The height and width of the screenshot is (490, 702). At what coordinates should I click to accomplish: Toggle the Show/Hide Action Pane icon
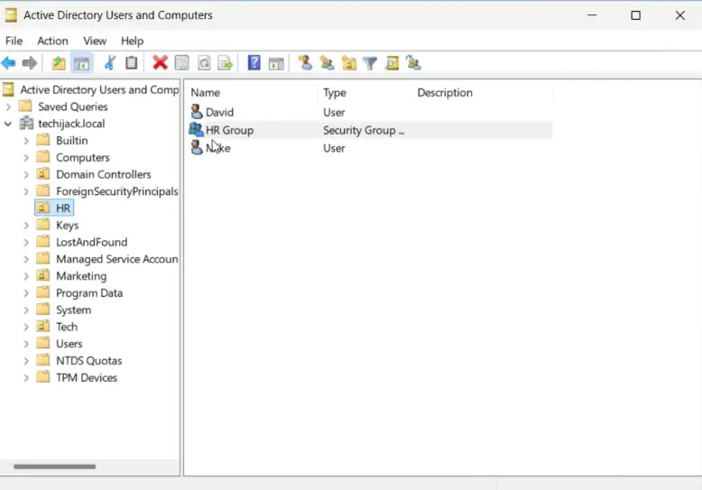click(276, 63)
